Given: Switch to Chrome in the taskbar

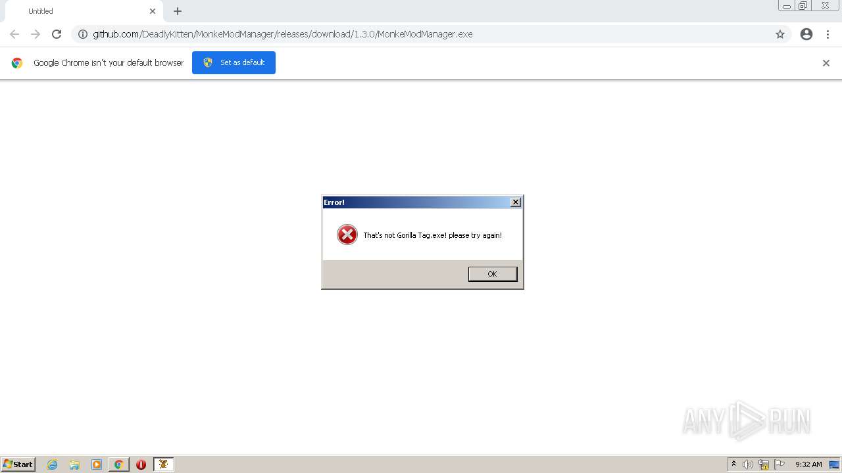Looking at the screenshot, I should pos(119,464).
